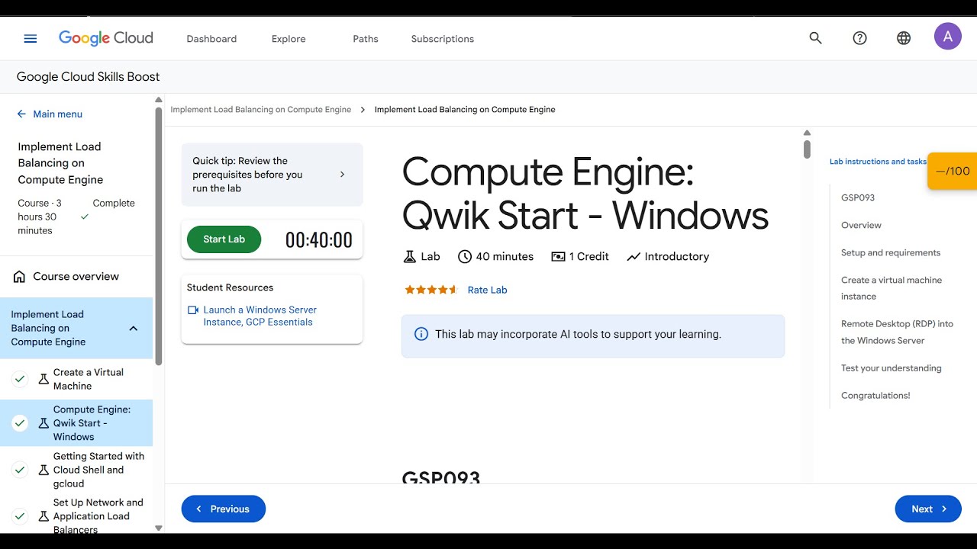Click the video icon in Student Resources

click(x=193, y=310)
